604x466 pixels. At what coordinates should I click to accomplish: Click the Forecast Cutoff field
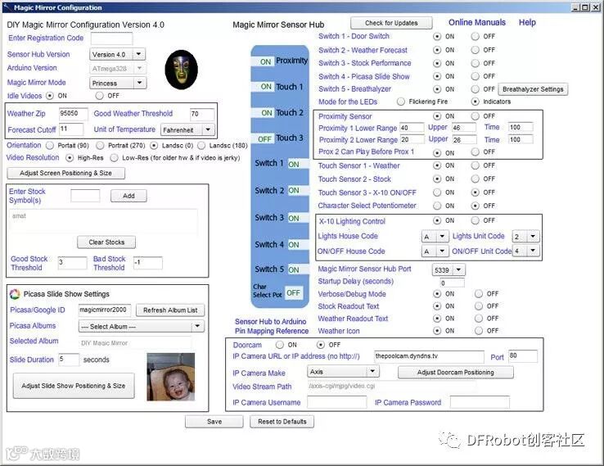[x=71, y=129]
